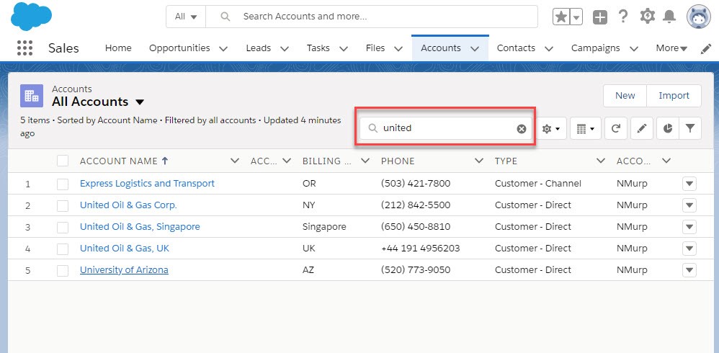Click the phone number (212) 842-5500

416,205
